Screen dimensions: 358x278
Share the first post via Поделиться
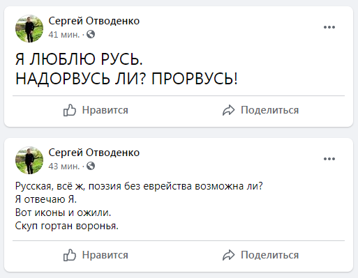coord(260,110)
